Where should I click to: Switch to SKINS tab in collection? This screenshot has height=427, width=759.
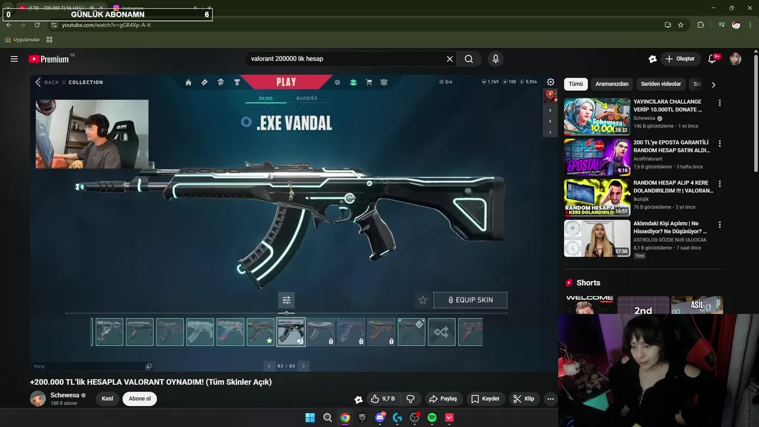[x=266, y=98]
